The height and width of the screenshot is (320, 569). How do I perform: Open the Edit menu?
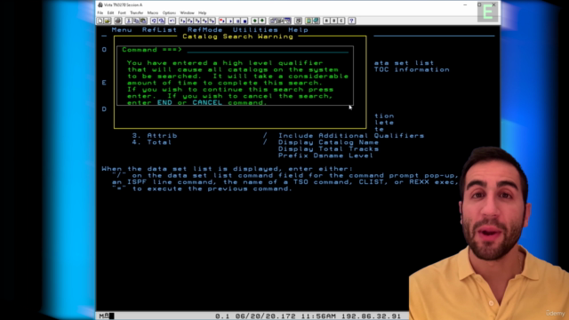(110, 12)
